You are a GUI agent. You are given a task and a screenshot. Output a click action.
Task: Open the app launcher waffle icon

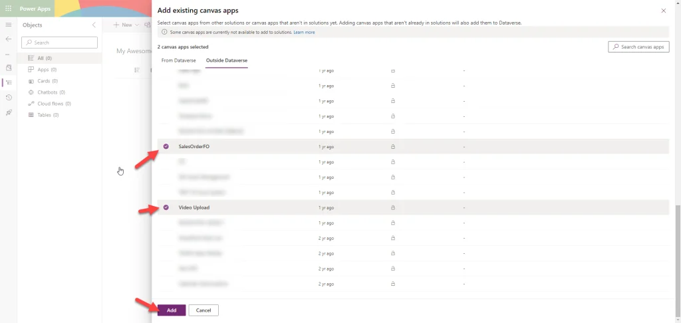tap(8, 8)
